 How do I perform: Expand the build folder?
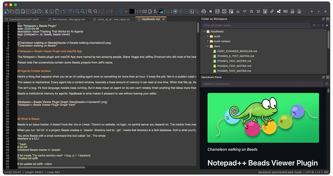coord(208,36)
